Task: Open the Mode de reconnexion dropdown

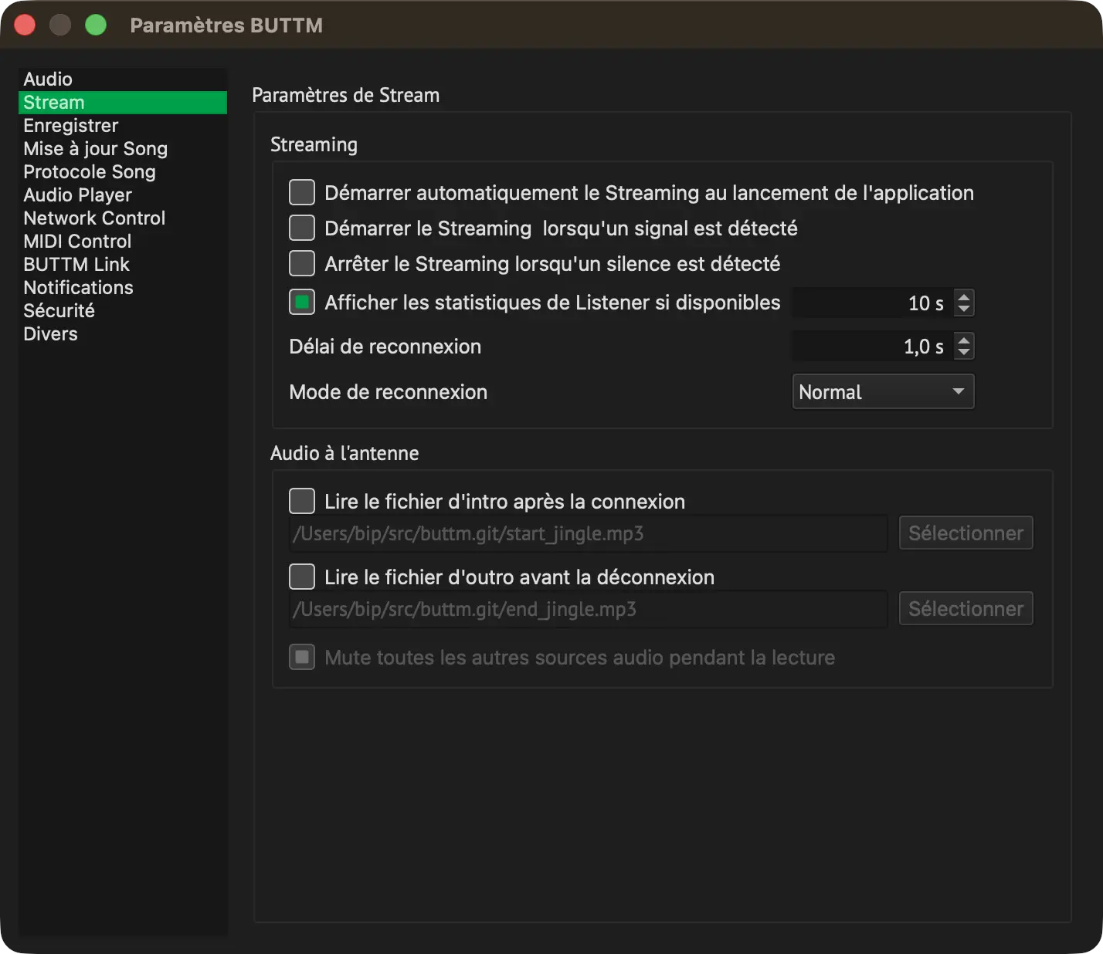Action: (x=883, y=391)
